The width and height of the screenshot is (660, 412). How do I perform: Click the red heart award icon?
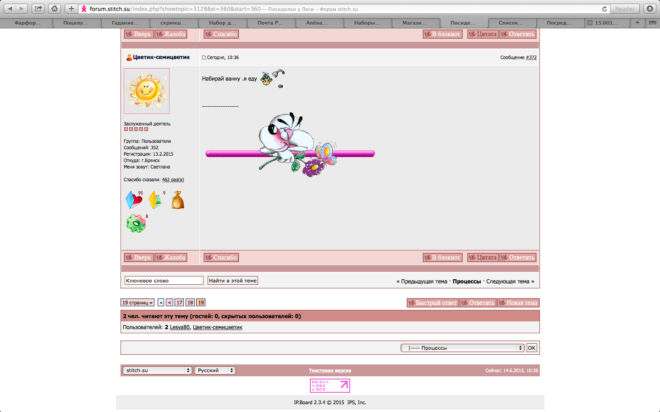(x=134, y=200)
